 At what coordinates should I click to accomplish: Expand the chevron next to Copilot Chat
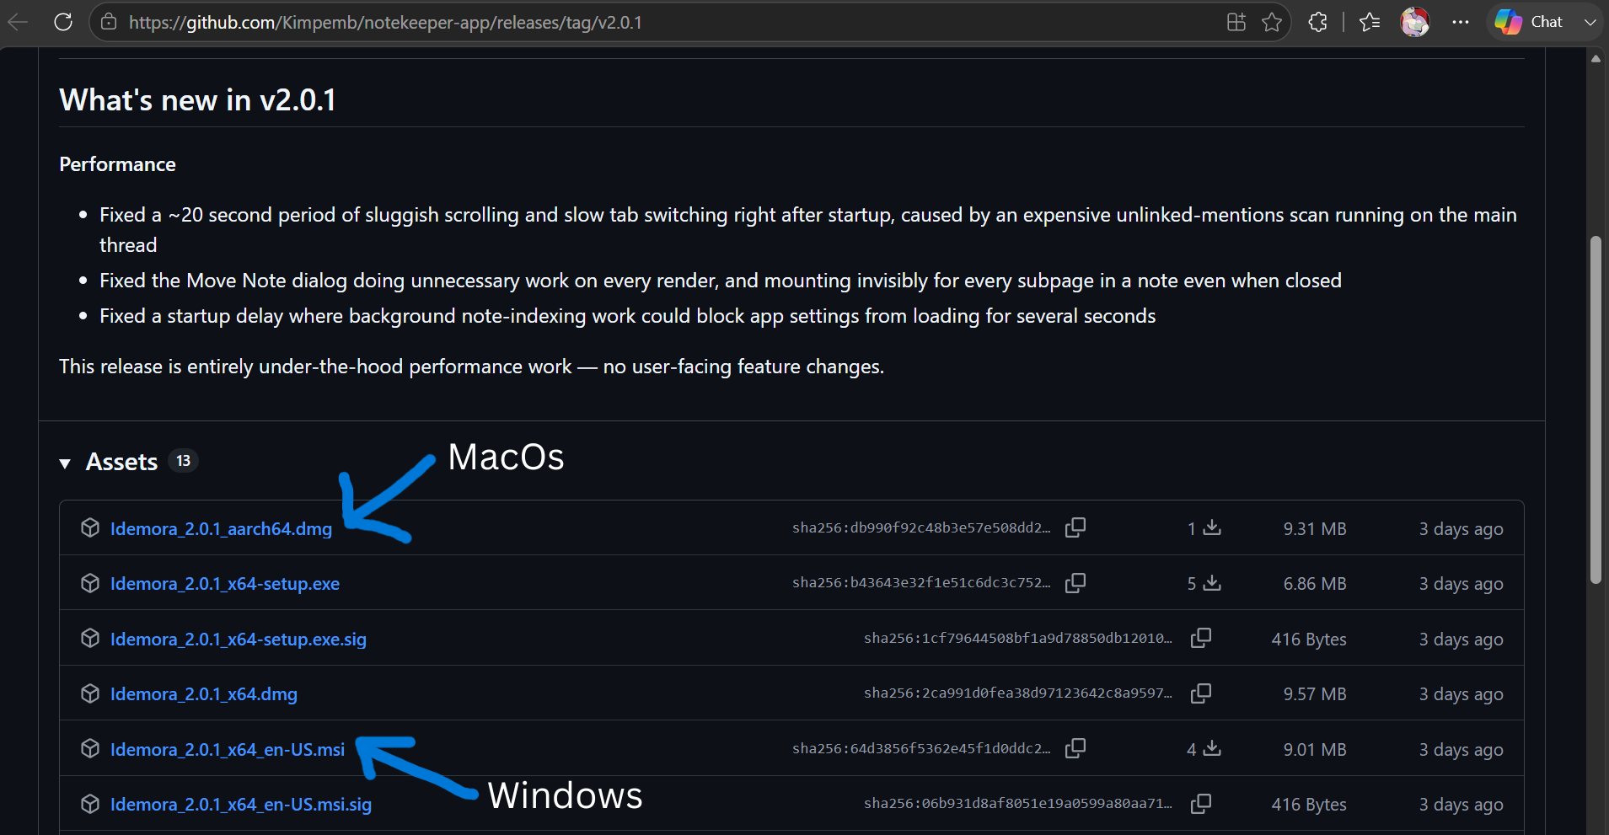(x=1590, y=22)
